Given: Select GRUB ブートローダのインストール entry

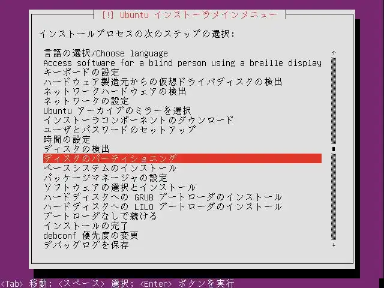Looking at the screenshot, I should (163, 197).
